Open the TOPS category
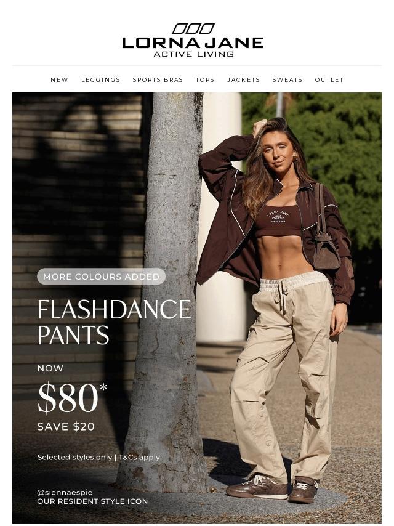 coord(205,80)
